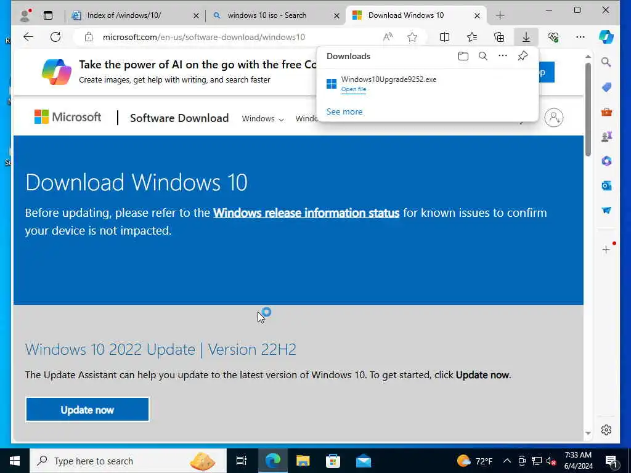Click page scrollbar up arrow
This screenshot has width=631, height=473.
point(588,56)
